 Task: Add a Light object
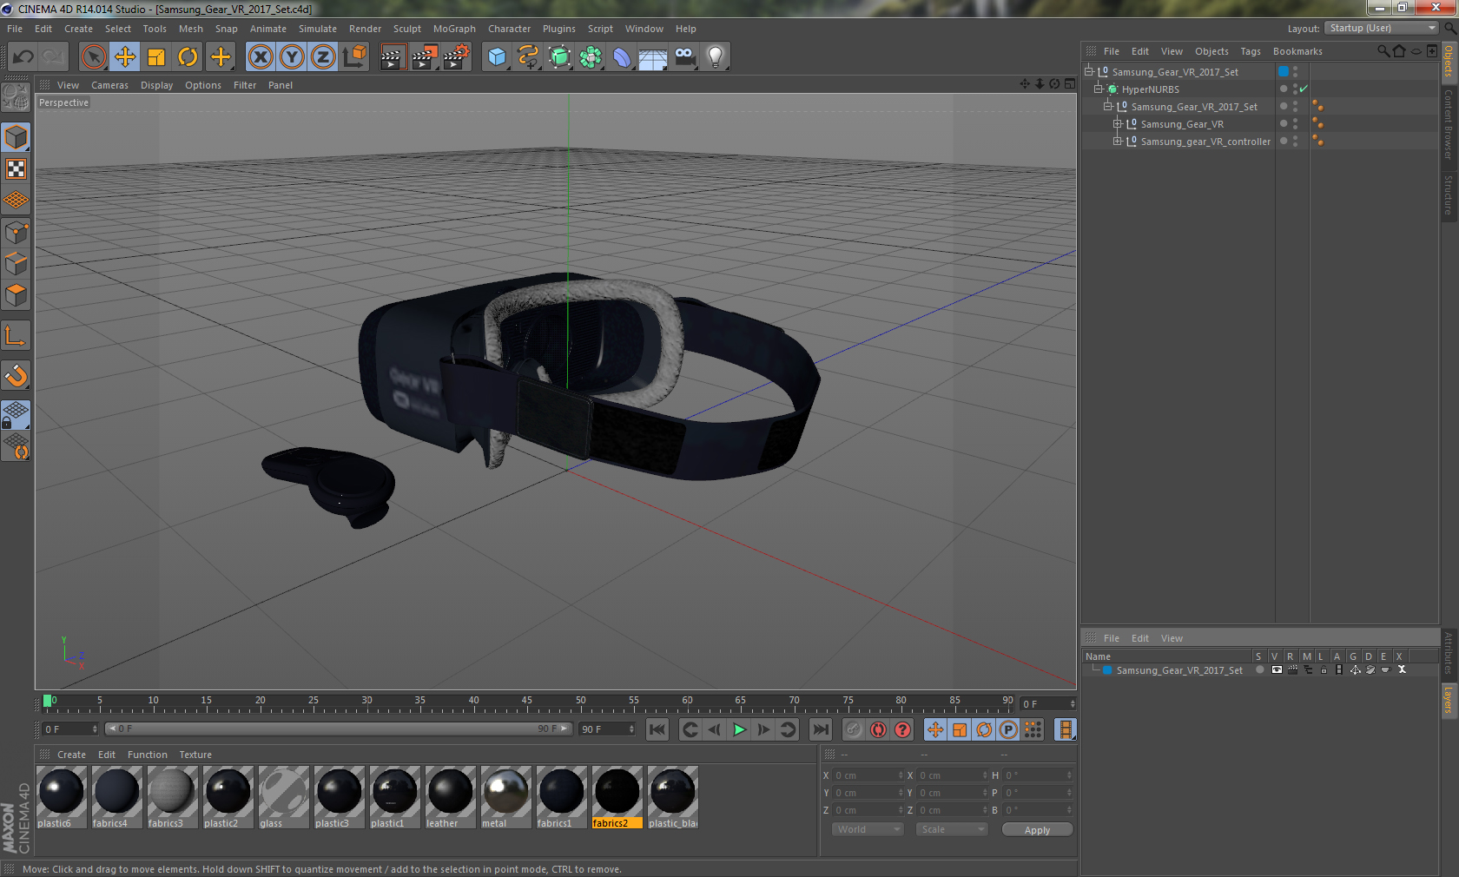pos(716,57)
